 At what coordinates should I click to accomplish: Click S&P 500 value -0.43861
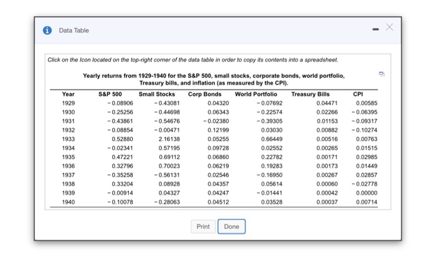point(120,121)
